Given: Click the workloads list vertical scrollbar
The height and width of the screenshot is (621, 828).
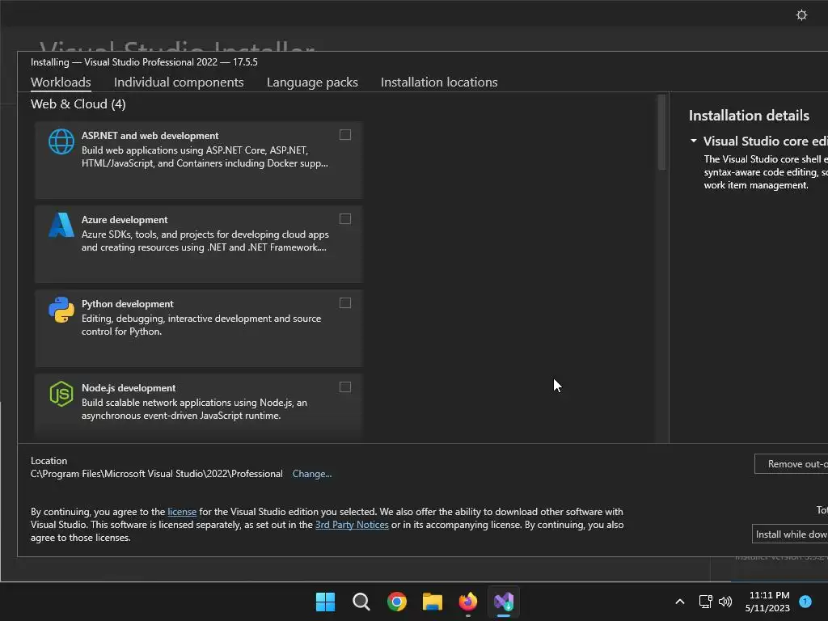Looking at the screenshot, I should tap(661, 133).
